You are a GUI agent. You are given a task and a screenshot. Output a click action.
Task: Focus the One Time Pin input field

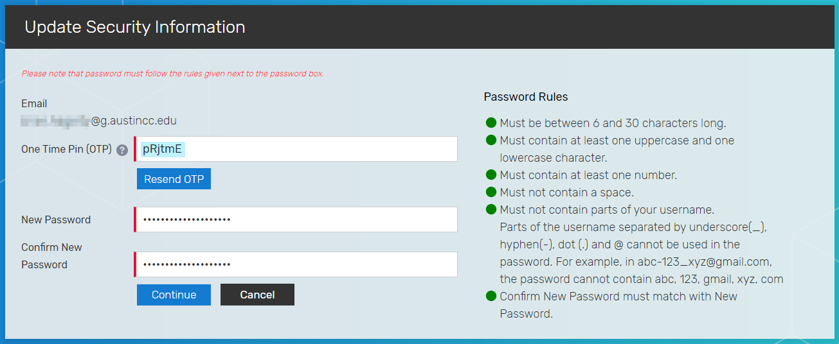[x=296, y=149]
